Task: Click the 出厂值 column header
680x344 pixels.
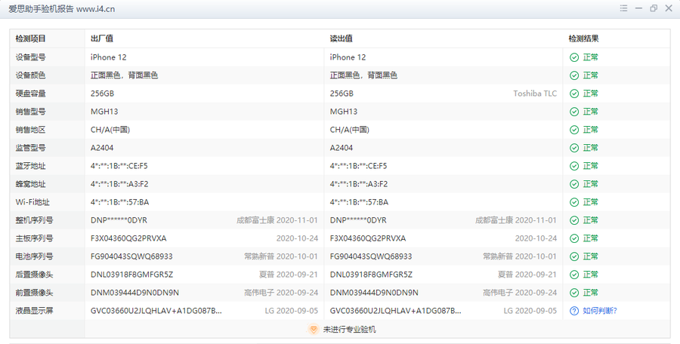Action: pos(102,38)
